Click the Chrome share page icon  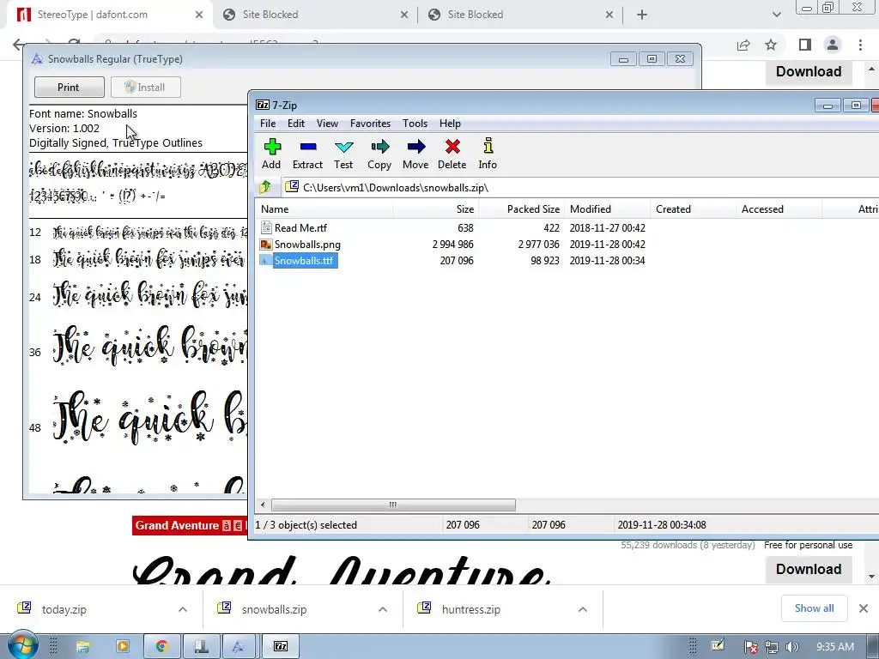coord(743,45)
